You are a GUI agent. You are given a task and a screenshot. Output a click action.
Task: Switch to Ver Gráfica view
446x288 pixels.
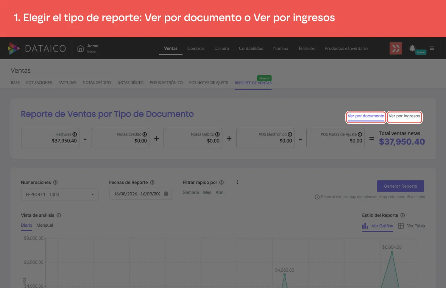point(378,226)
